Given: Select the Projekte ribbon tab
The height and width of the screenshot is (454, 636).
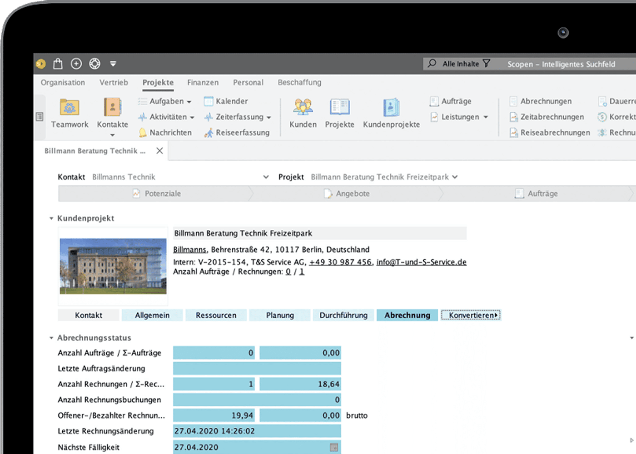Looking at the screenshot, I should tap(158, 82).
